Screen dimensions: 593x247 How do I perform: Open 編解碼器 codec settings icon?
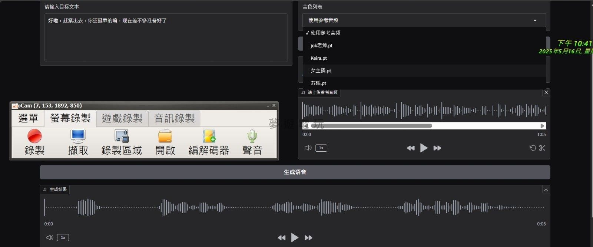tap(209, 142)
